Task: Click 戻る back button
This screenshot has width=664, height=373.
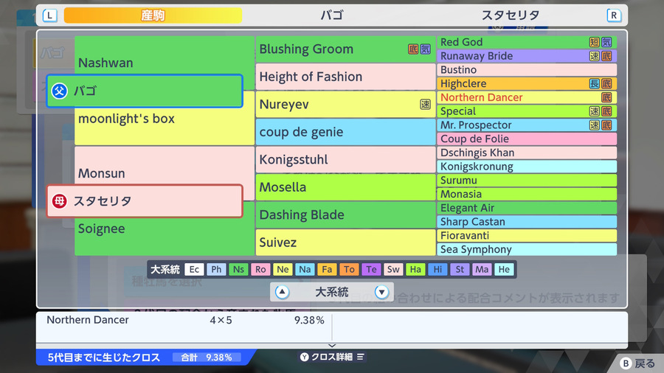Action: [637, 363]
